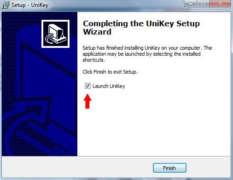Click the "Setup - UniKey" title bar text
Image resolution: width=233 pixels, height=180 pixels.
[x=30, y=5]
